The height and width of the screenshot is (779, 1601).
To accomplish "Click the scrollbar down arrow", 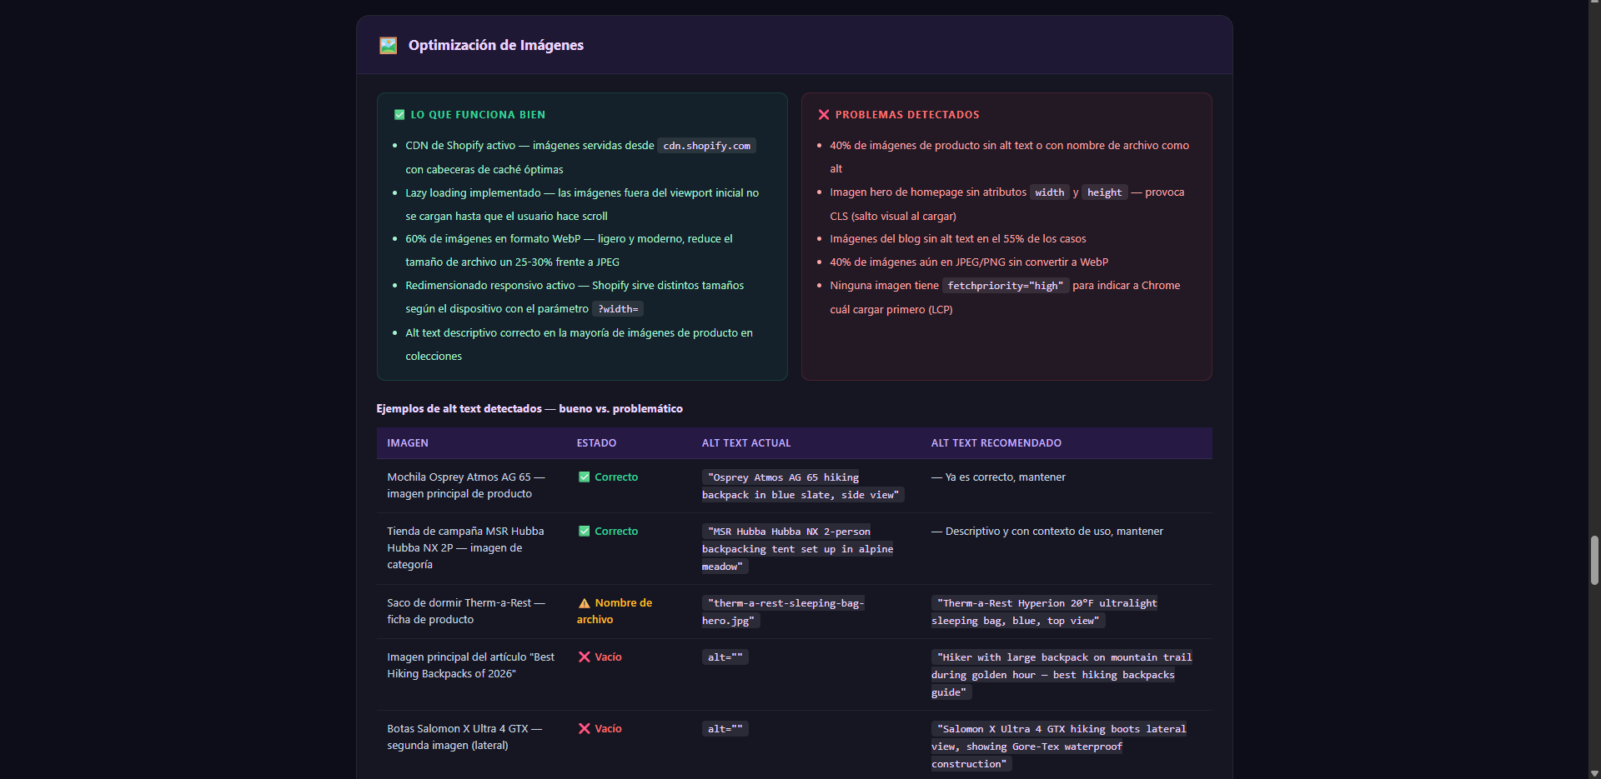I will [1594, 773].
